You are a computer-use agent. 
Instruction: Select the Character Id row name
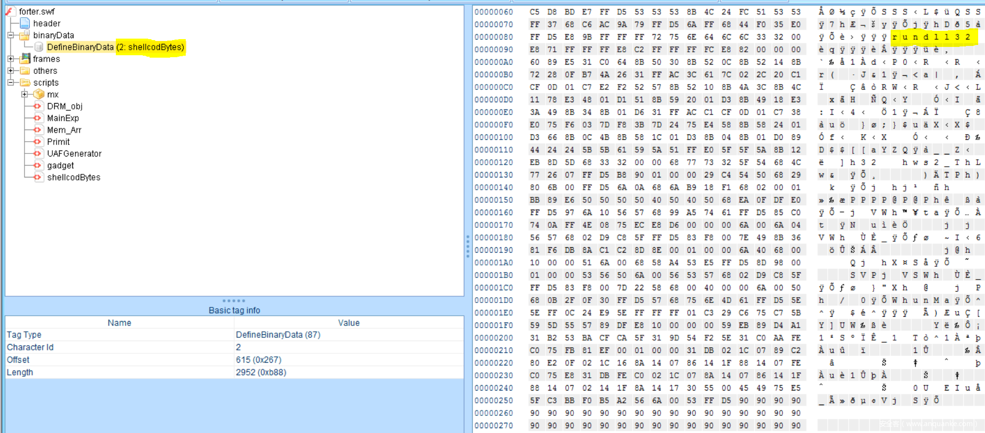30,347
